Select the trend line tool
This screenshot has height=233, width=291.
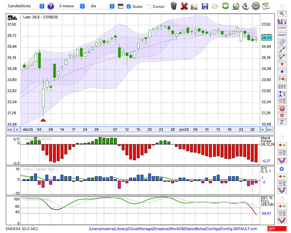pos(282,50)
